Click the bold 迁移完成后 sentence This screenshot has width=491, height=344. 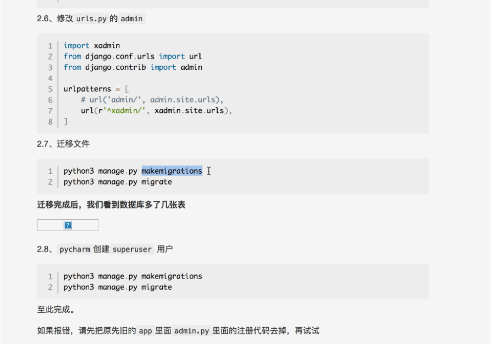[x=111, y=204]
